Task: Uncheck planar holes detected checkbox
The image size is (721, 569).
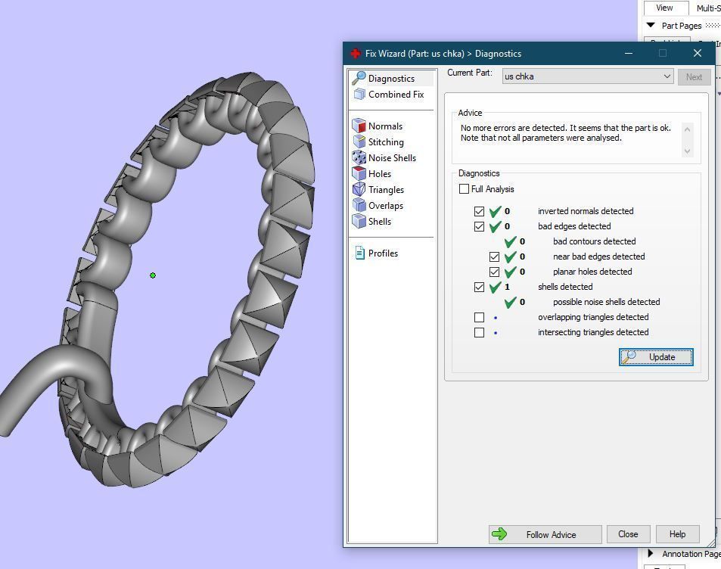Action: pyautogui.click(x=494, y=272)
